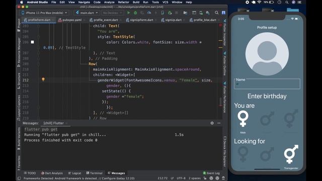The image size is (322, 181).
Task: Open the Project tool window side tab
Action: click(x=19, y=25)
